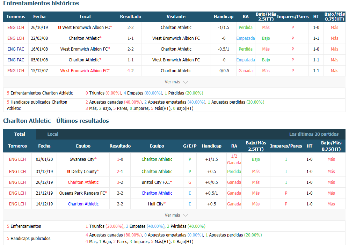The width and height of the screenshot is (349, 248).
Task: Open ENG LCH tournament link for 26/10/19
Action: pos(16,28)
